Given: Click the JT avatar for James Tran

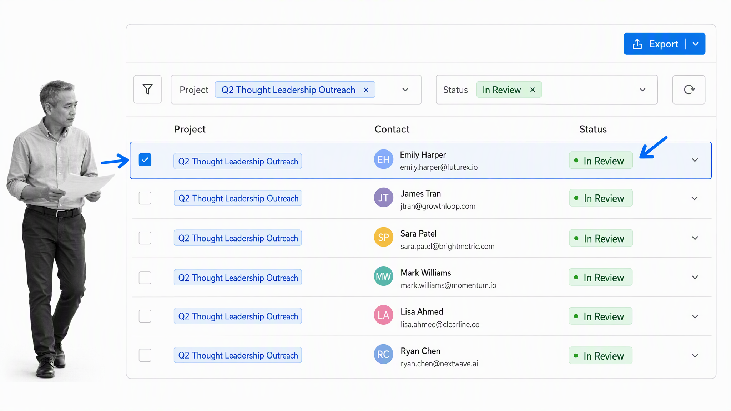Looking at the screenshot, I should coord(384,198).
